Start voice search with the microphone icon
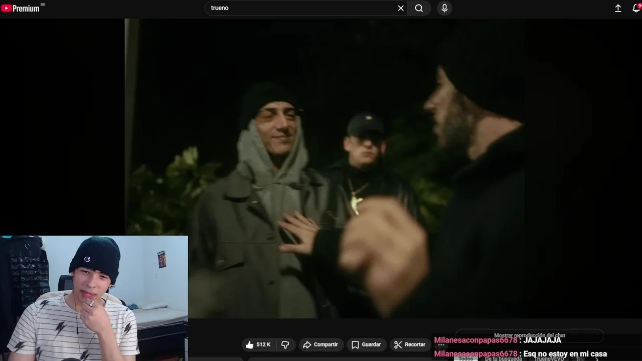642x361 pixels. [x=444, y=8]
